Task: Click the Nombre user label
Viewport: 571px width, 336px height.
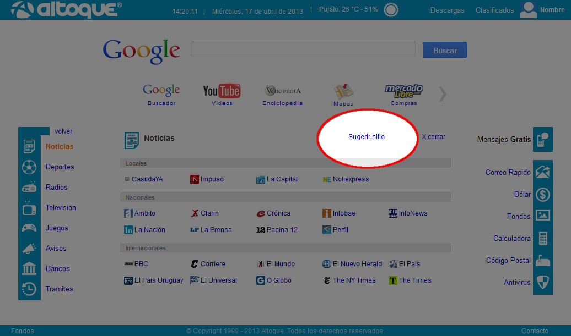Action: (552, 10)
